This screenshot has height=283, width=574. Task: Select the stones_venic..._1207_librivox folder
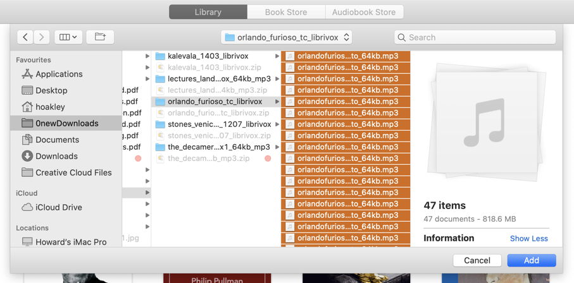click(215, 124)
